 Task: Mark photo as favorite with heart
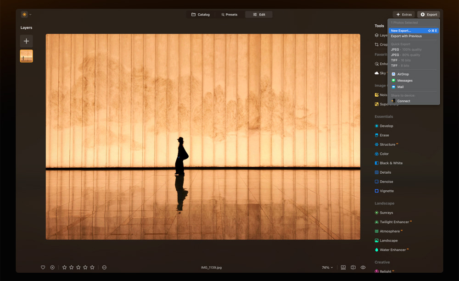[43, 267]
